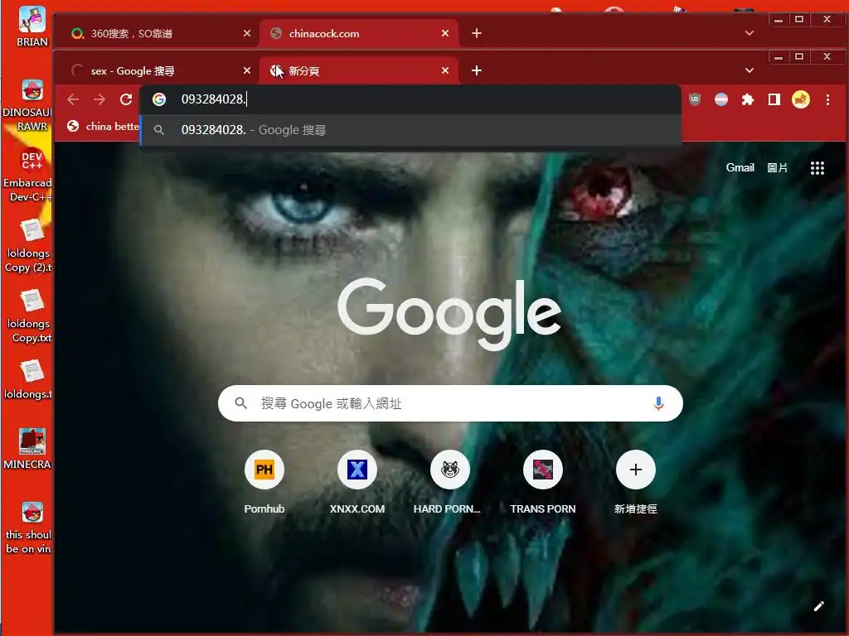Open the Extensions puzzle-piece menu
This screenshot has height=636, width=849.
pyautogui.click(x=748, y=99)
